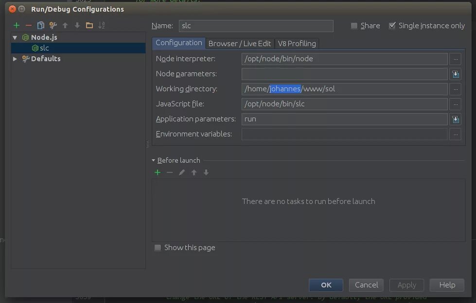
Task: Click the Apply button
Action: [407, 285]
